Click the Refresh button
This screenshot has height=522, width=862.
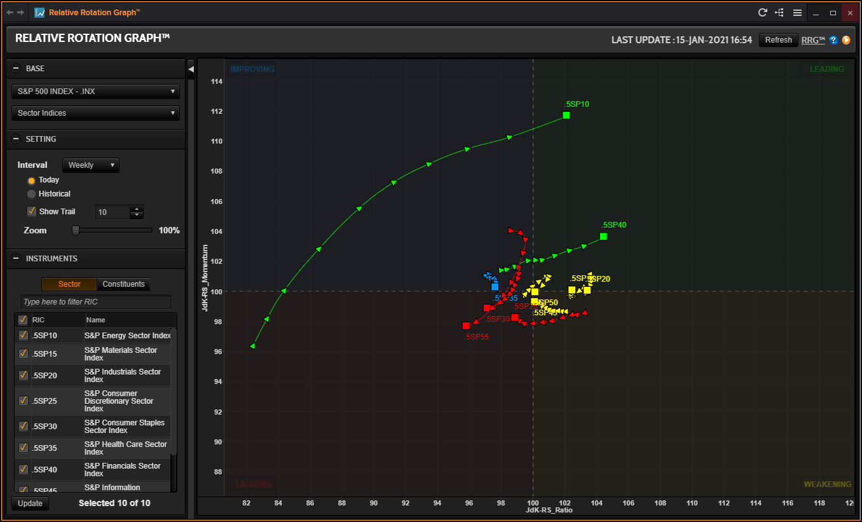click(x=778, y=40)
